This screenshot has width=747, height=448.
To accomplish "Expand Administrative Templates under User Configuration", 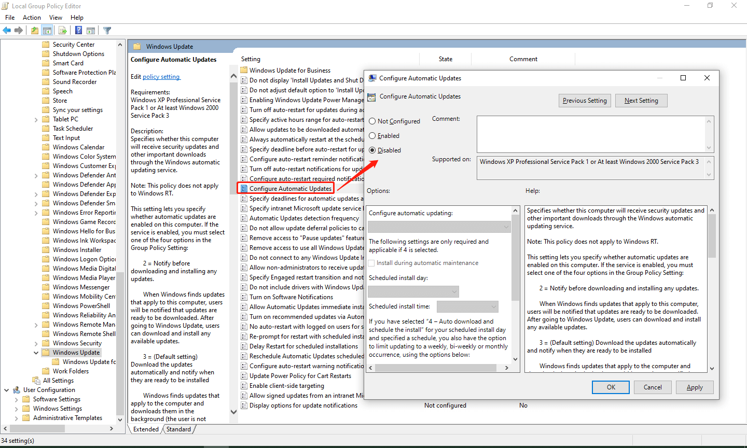I will click(16, 418).
